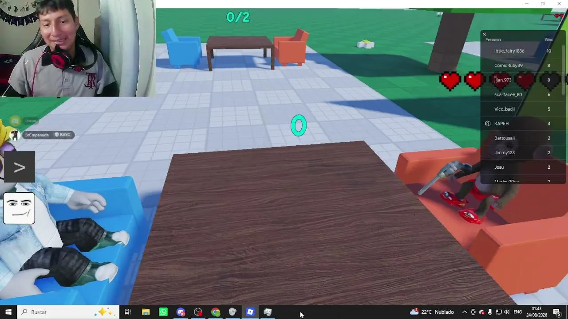Close the leaderboard panel with the X
568x319 pixels.
click(485, 34)
